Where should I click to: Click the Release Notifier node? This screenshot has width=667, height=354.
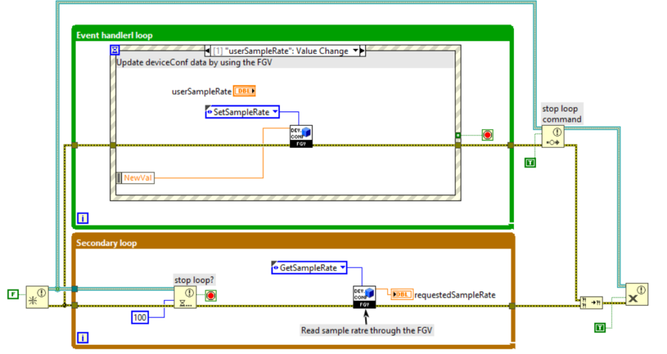(636, 295)
